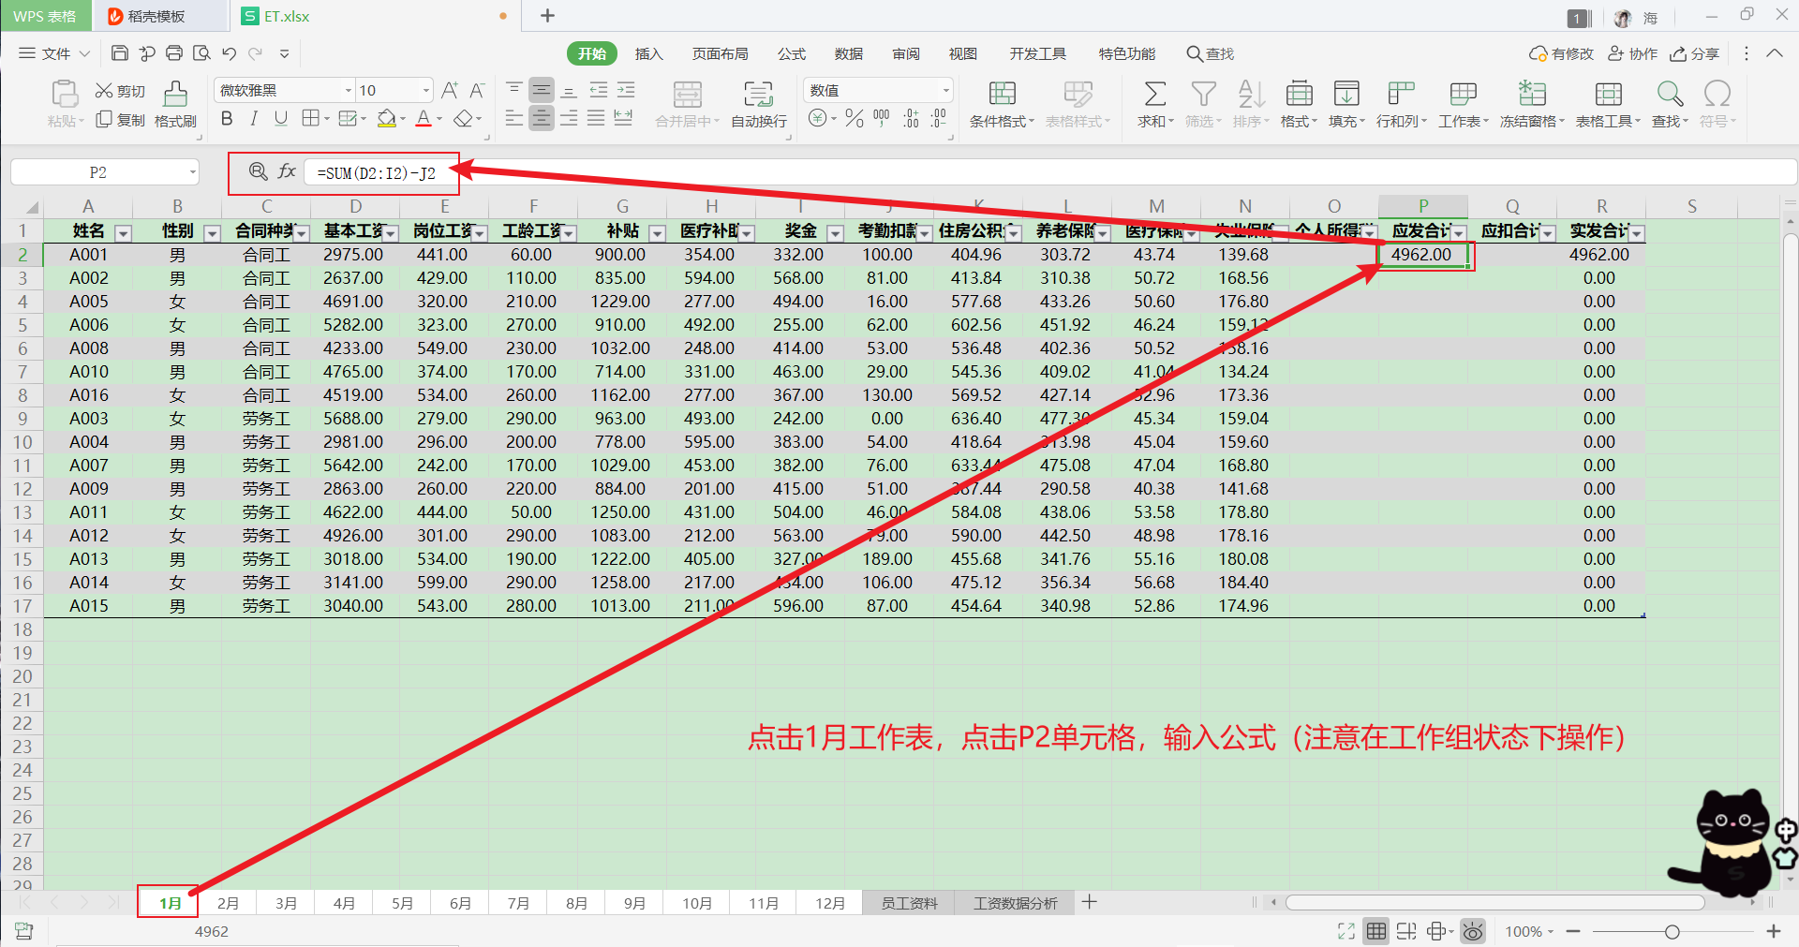Click the eye protection mode icon in status bar
The width and height of the screenshot is (1799, 947).
tap(1473, 931)
